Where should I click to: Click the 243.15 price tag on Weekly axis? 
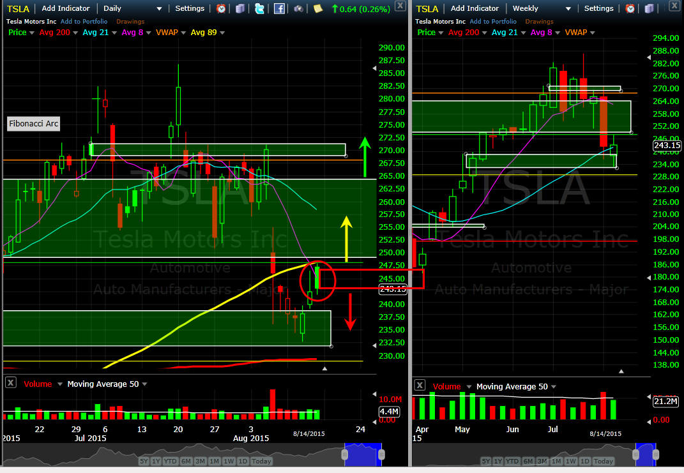[667, 145]
